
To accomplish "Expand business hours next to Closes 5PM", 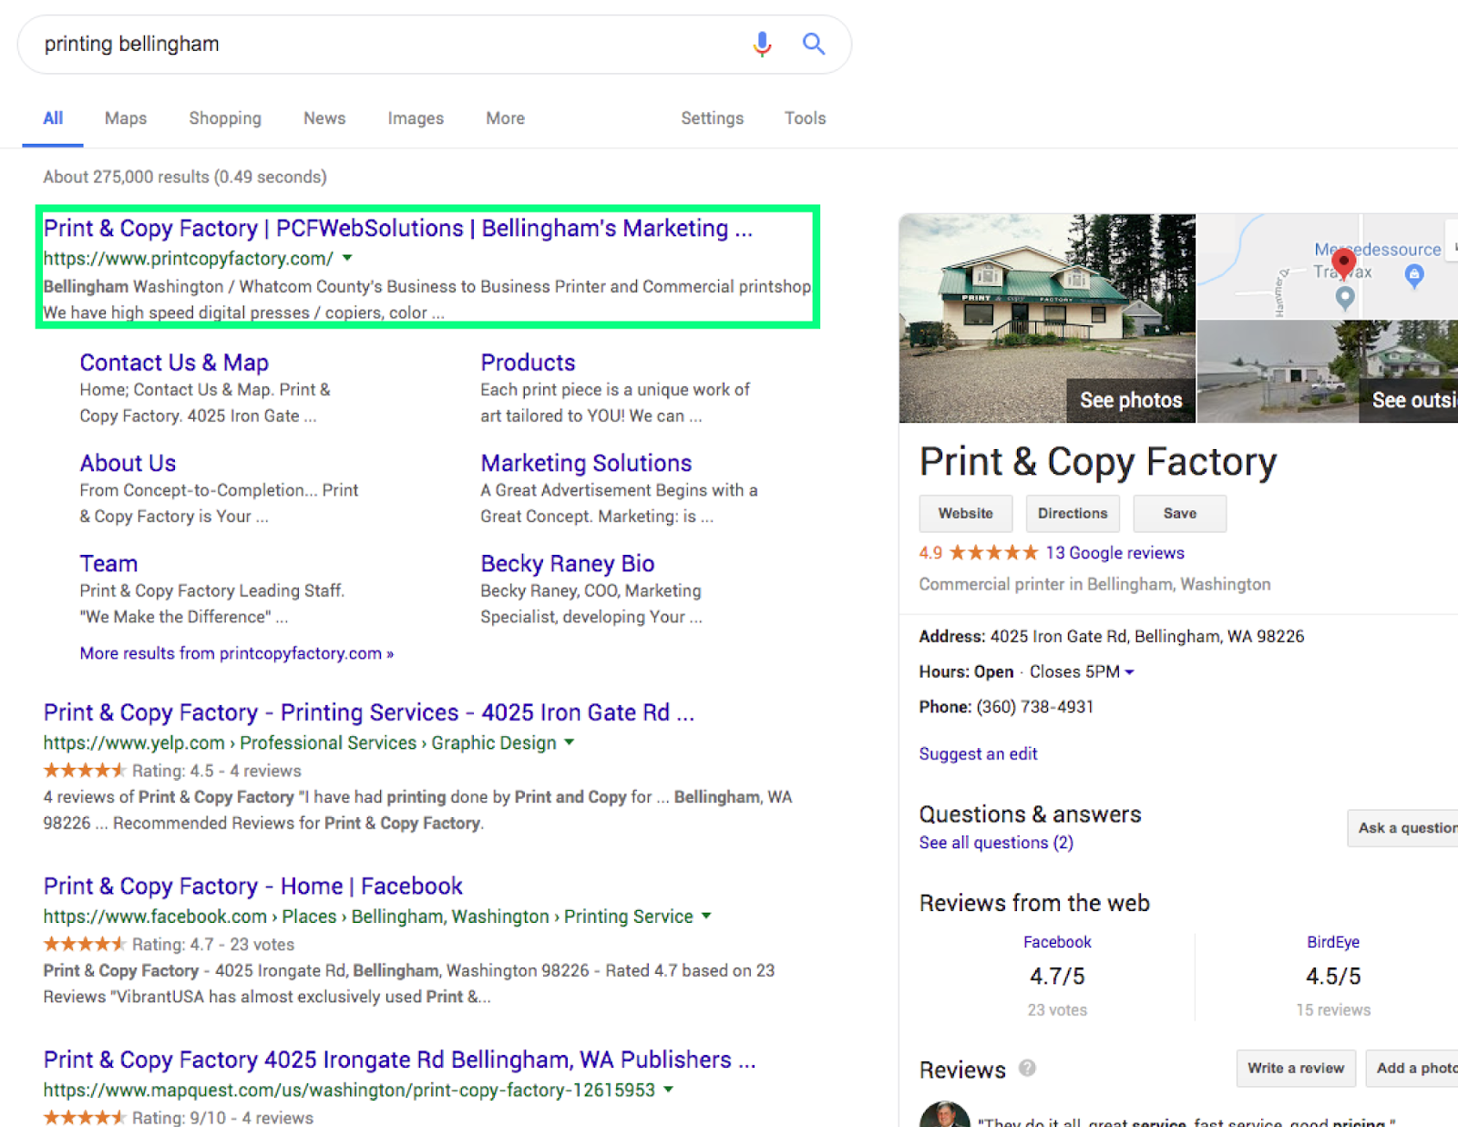I will (x=1129, y=672).
